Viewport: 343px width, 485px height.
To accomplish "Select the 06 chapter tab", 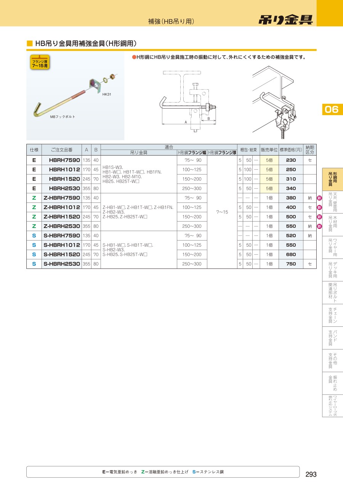I will coord(332,110).
